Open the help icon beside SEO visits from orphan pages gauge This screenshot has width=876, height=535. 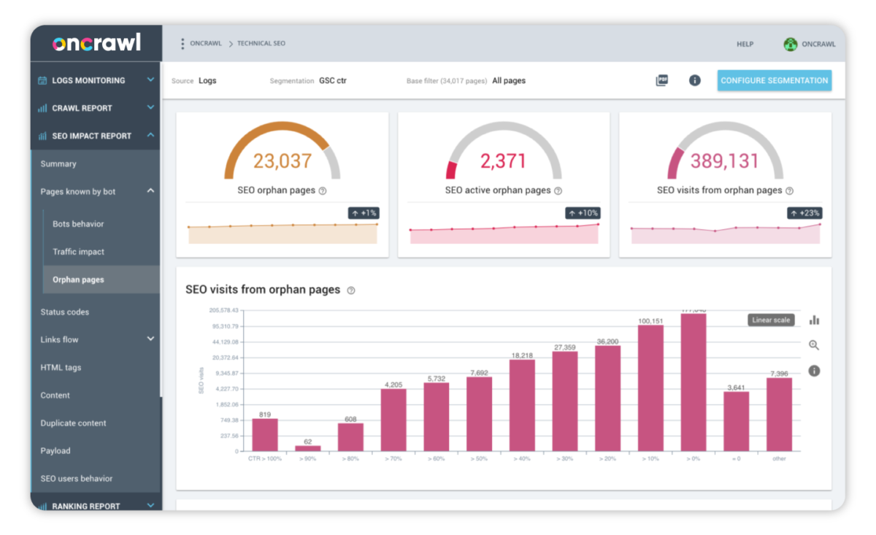pyautogui.click(x=789, y=190)
